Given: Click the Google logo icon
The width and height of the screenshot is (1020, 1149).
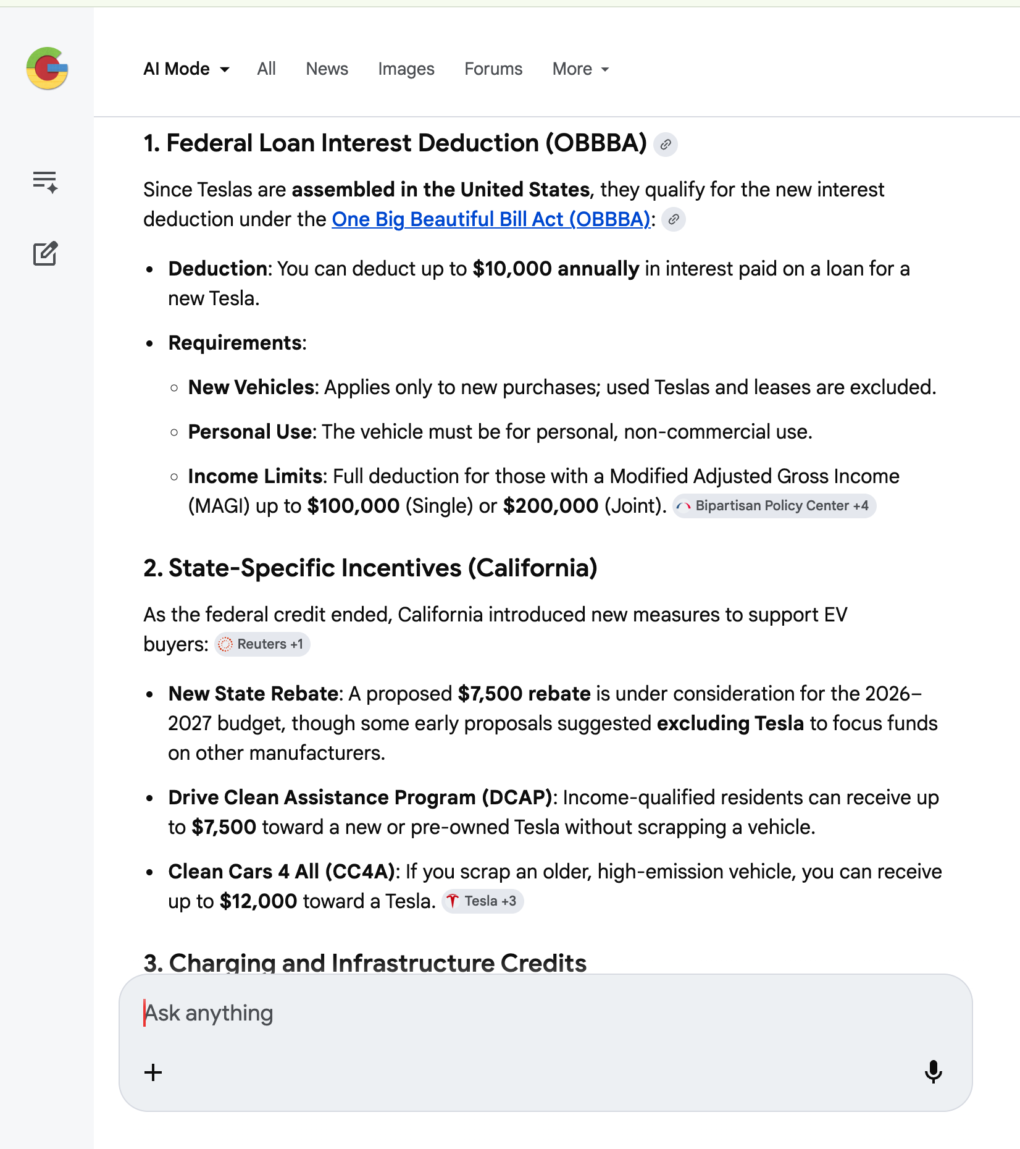Looking at the screenshot, I should 47,69.
